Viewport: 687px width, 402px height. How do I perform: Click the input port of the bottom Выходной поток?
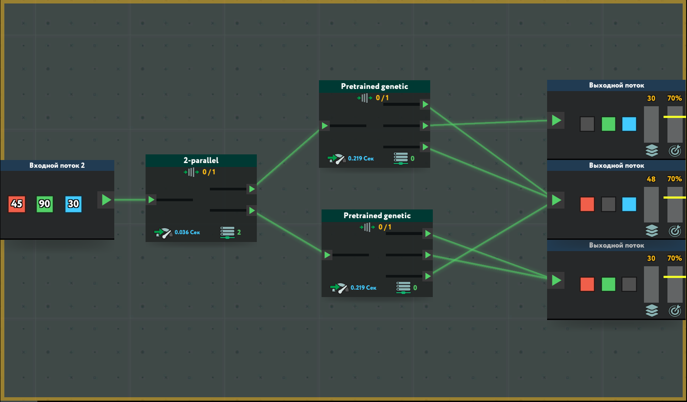[556, 280]
